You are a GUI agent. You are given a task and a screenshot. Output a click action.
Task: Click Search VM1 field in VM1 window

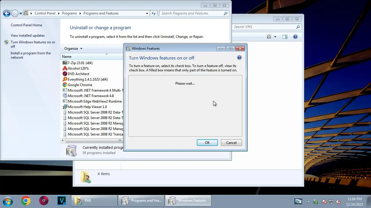pos(264,27)
